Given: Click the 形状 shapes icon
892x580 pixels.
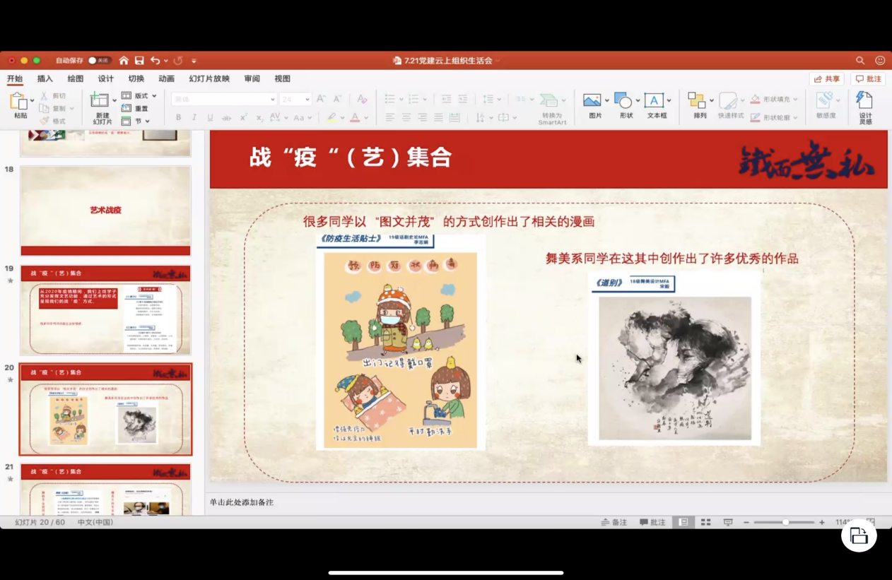Looking at the screenshot, I should coord(623,100).
